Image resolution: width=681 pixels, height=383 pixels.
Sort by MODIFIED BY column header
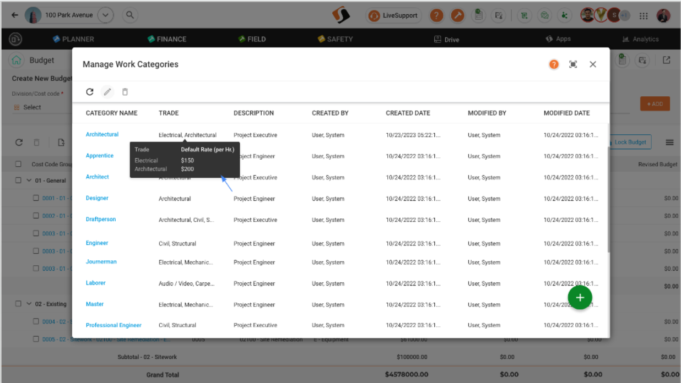[487, 113]
